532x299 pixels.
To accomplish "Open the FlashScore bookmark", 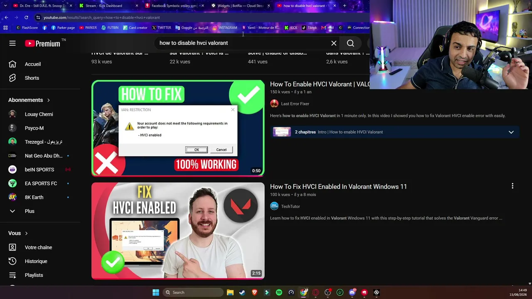I will pyautogui.click(x=27, y=28).
